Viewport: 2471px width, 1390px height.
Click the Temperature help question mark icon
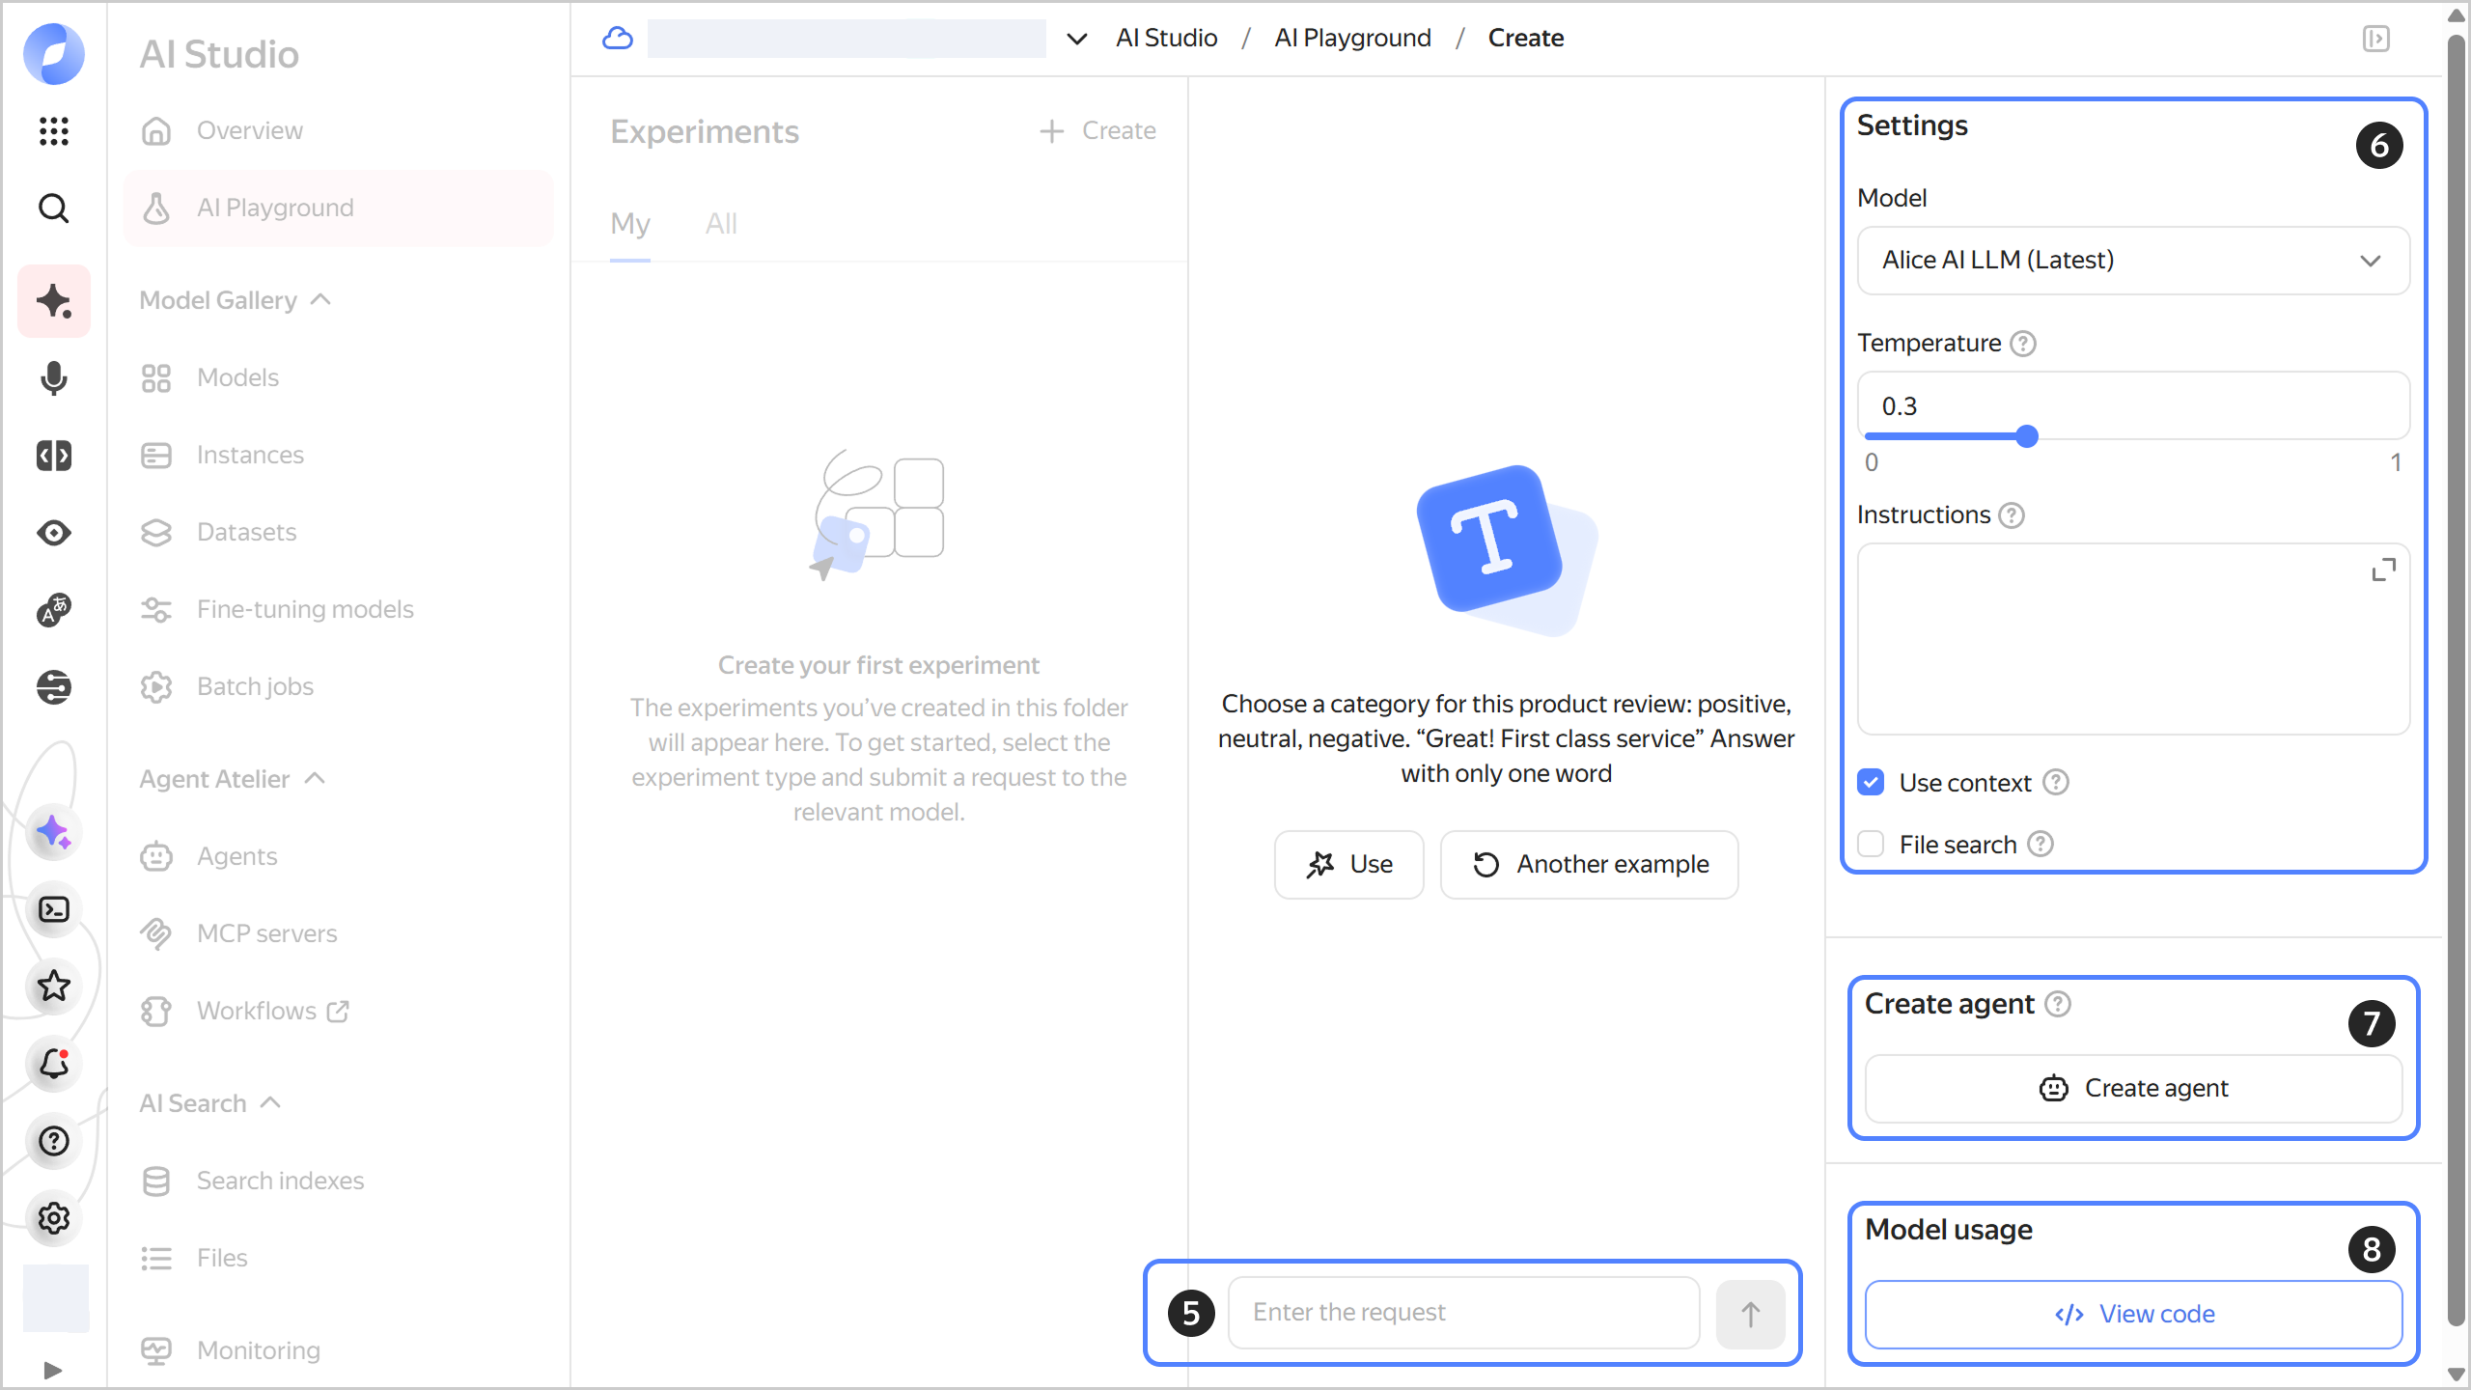coord(2023,344)
